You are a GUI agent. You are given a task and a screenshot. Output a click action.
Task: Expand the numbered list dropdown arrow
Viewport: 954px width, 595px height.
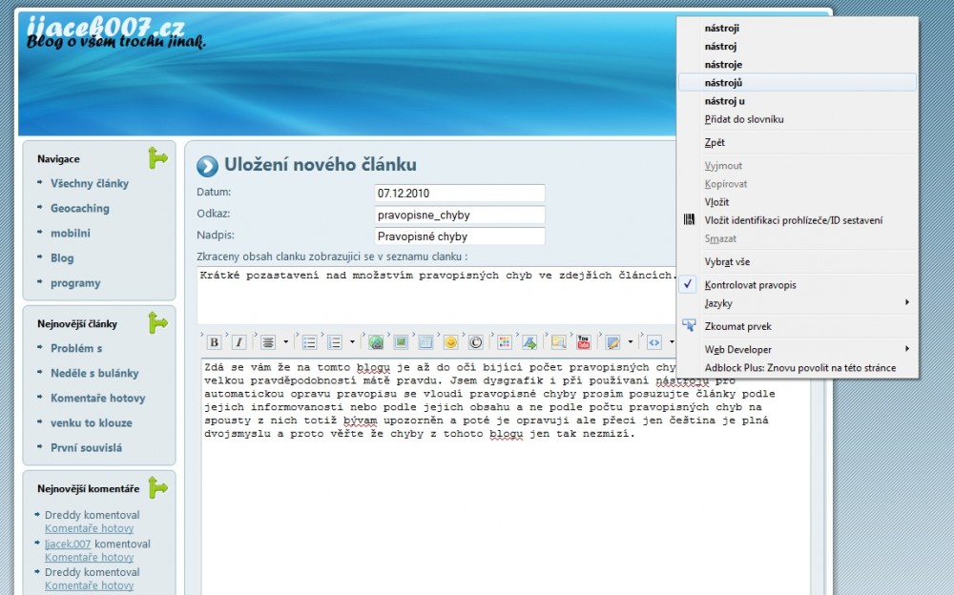[352, 342]
